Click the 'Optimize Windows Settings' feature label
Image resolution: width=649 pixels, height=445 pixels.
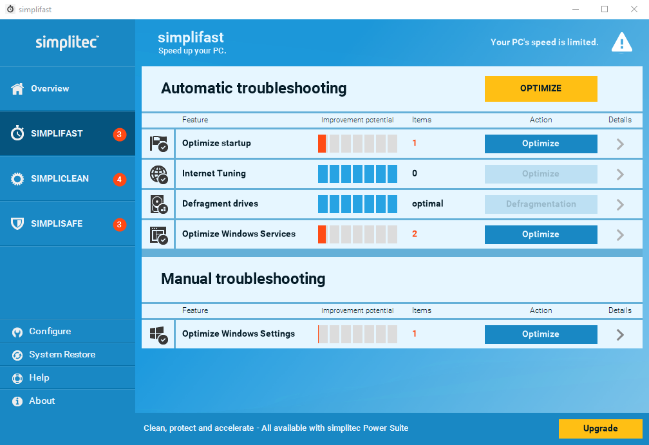(x=238, y=334)
